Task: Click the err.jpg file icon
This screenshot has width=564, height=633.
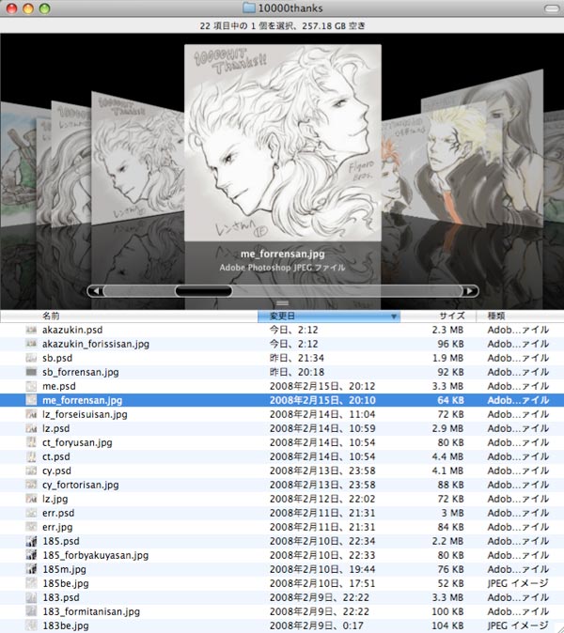Action: [31, 527]
